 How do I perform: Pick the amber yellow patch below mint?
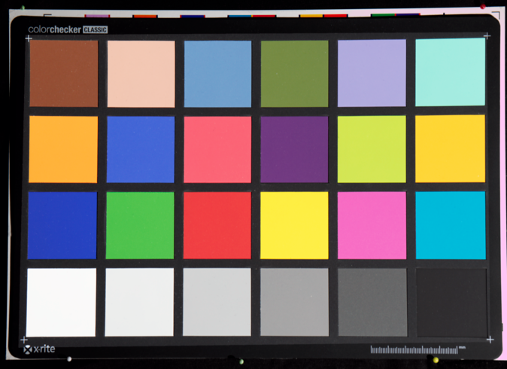pyautogui.click(x=450, y=148)
